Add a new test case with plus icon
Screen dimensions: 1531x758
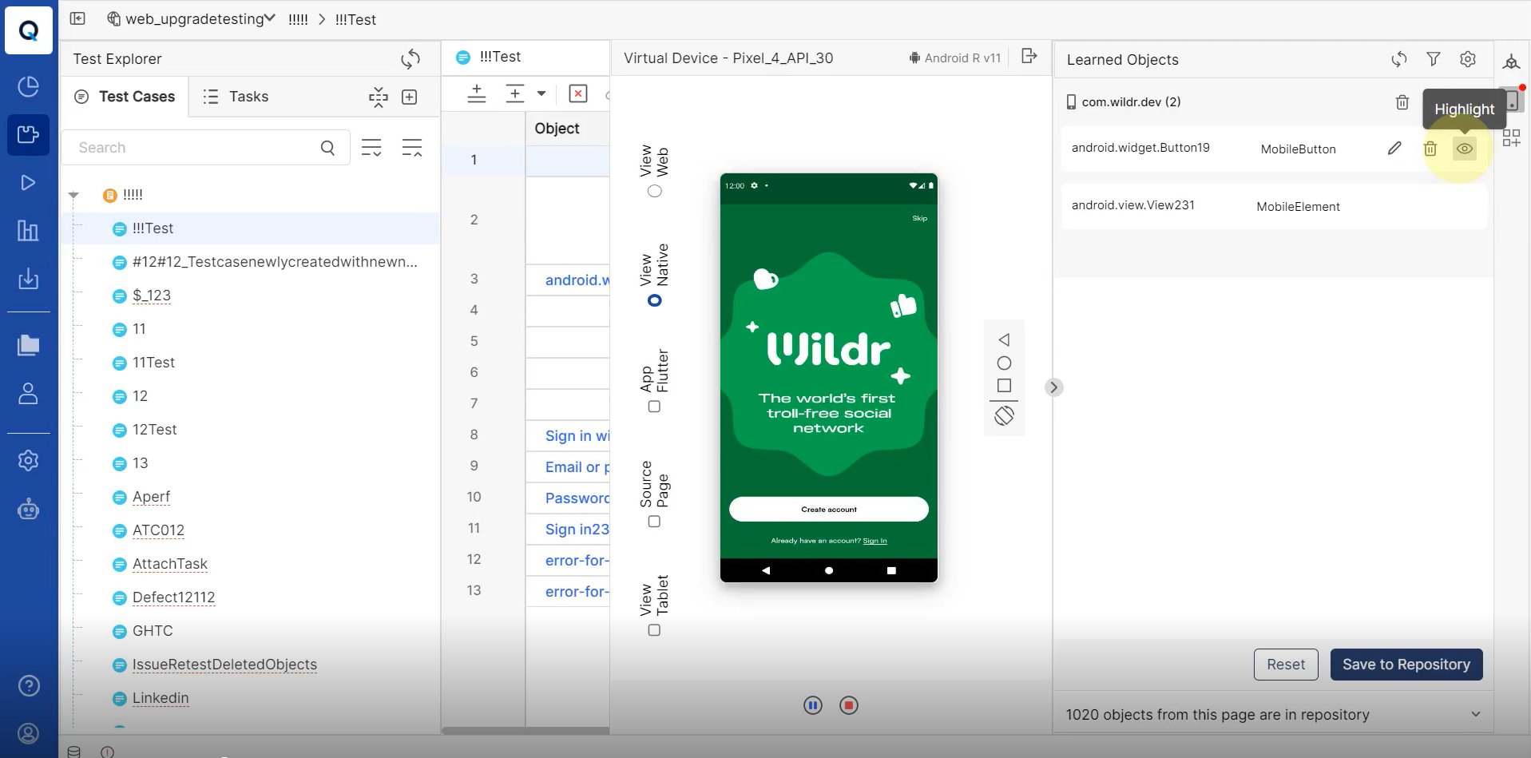tap(410, 97)
